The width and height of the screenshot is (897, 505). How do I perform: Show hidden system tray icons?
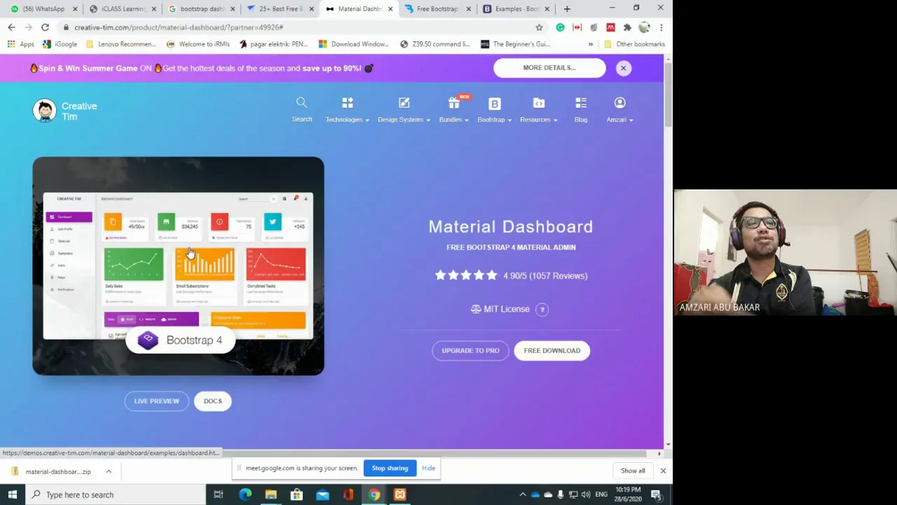[x=522, y=494]
